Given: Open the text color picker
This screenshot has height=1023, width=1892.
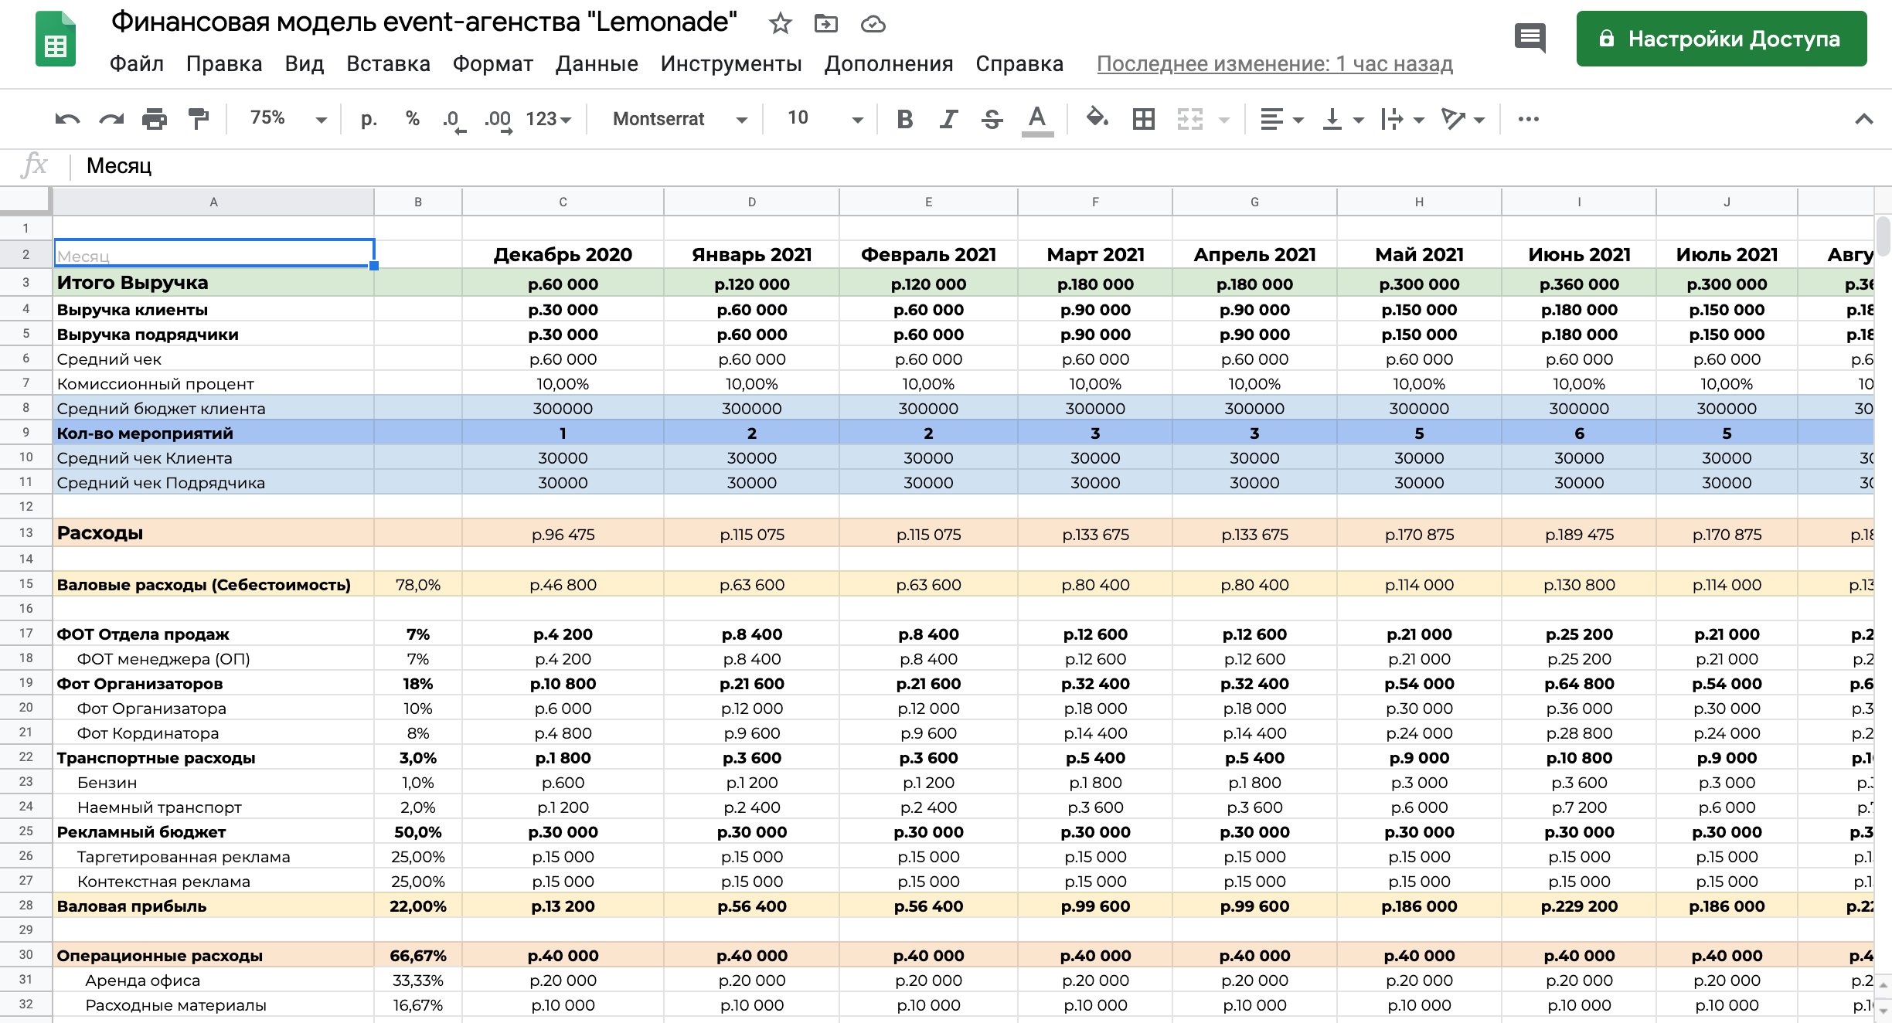Looking at the screenshot, I should point(1037,119).
